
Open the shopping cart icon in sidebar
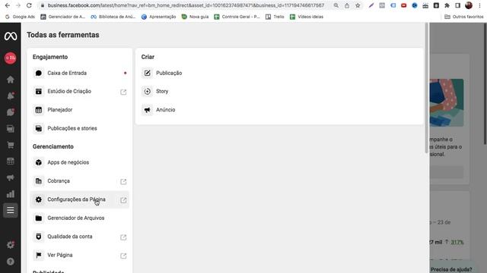(10, 145)
